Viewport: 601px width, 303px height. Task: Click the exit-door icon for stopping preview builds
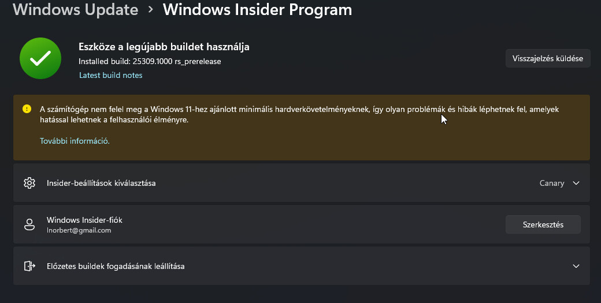[29, 266]
